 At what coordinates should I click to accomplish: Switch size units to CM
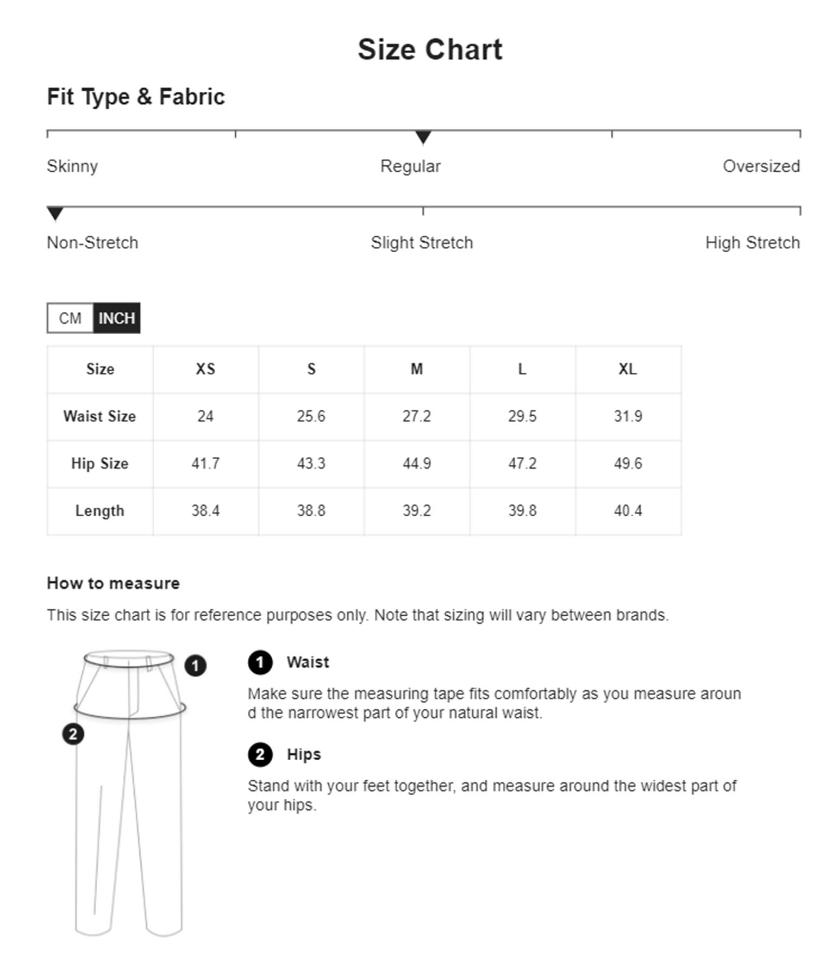click(70, 318)
